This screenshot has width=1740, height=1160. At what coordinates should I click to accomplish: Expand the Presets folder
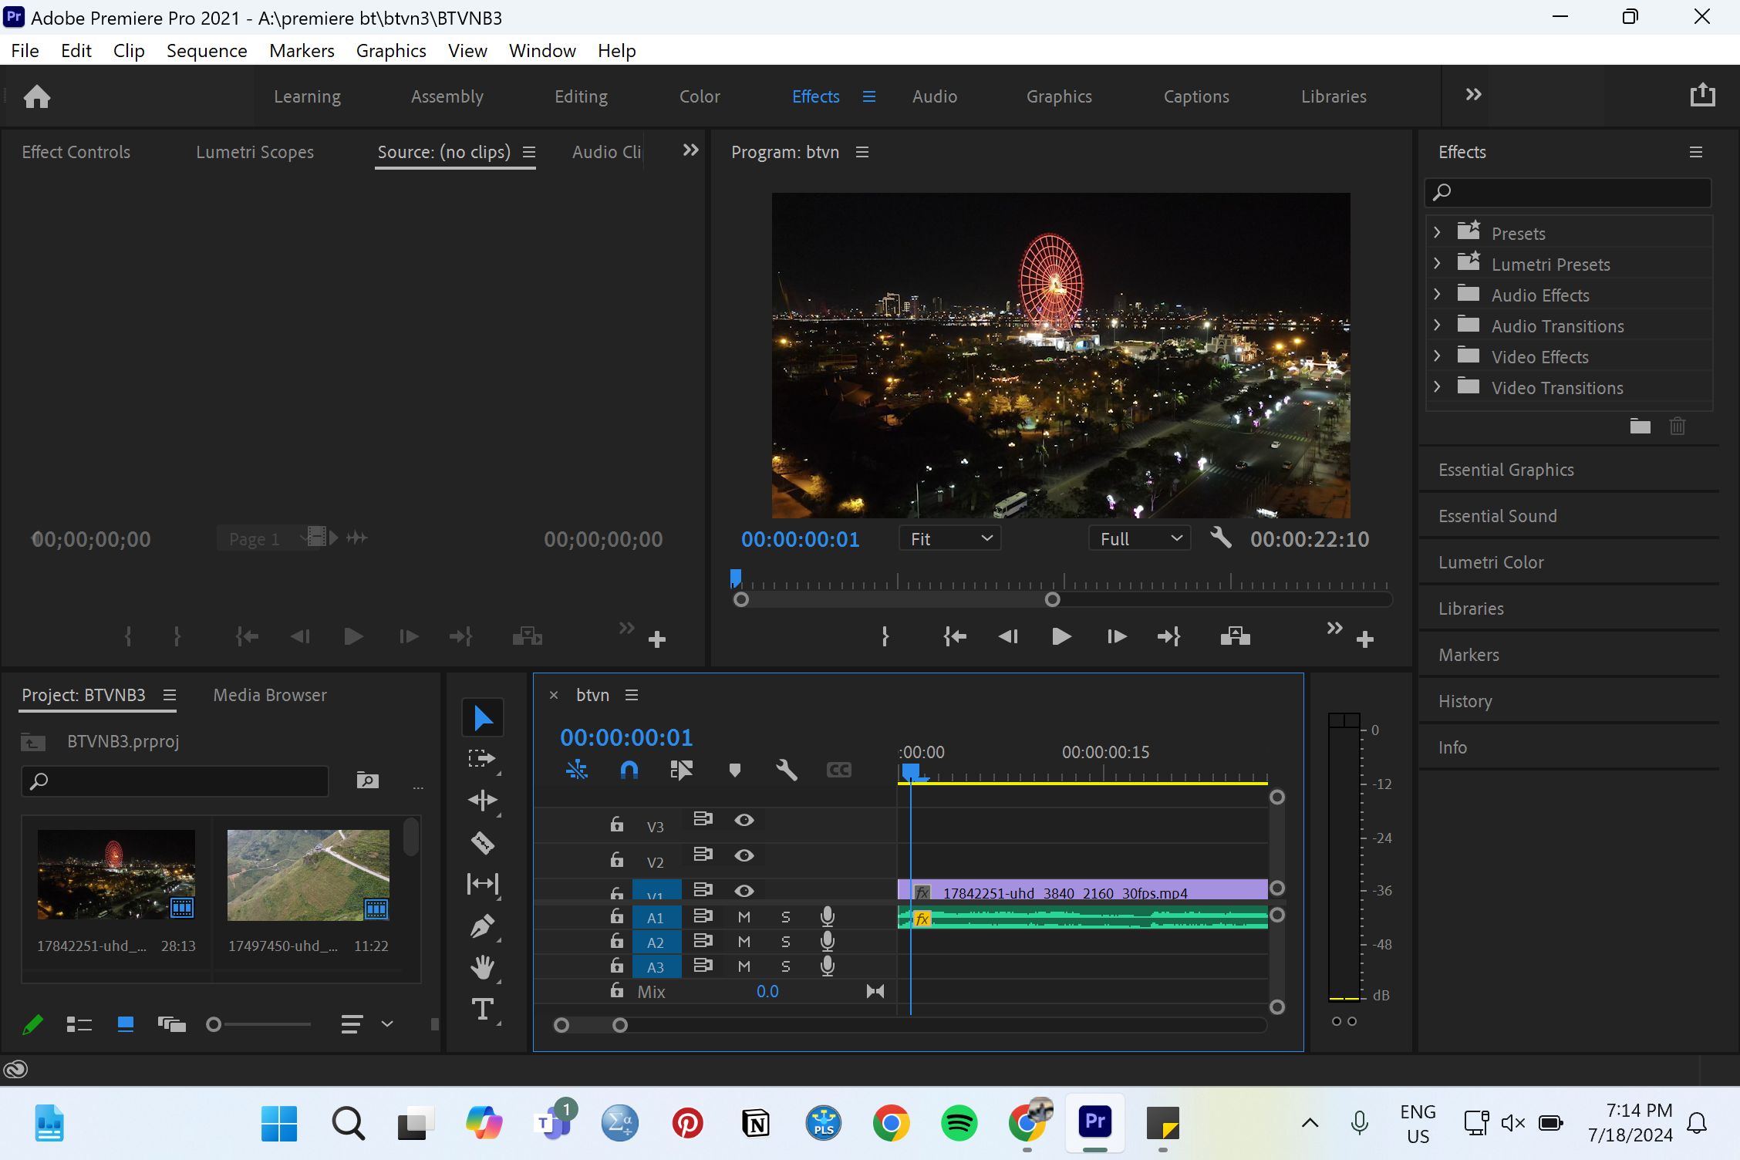pyautogui.click(x=1437, y=232)
